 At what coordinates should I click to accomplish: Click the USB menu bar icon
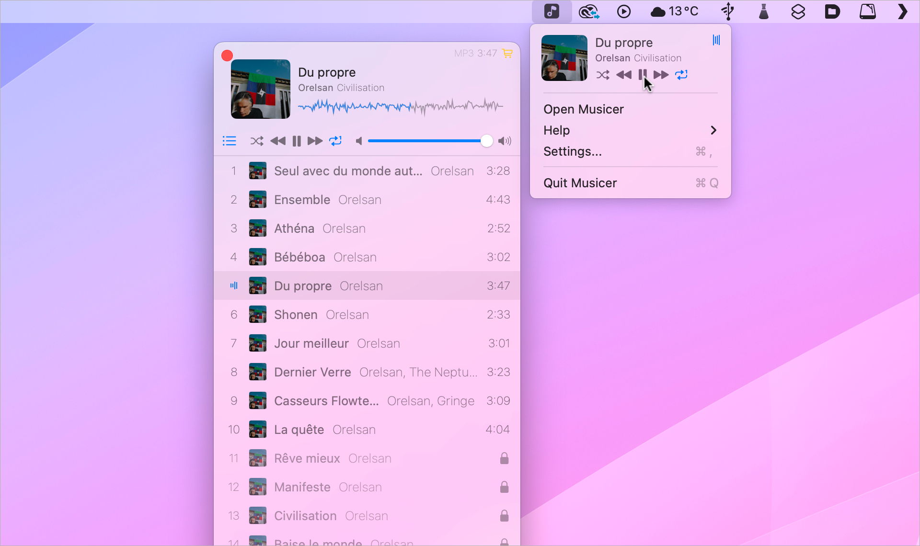tap(728, 11)
